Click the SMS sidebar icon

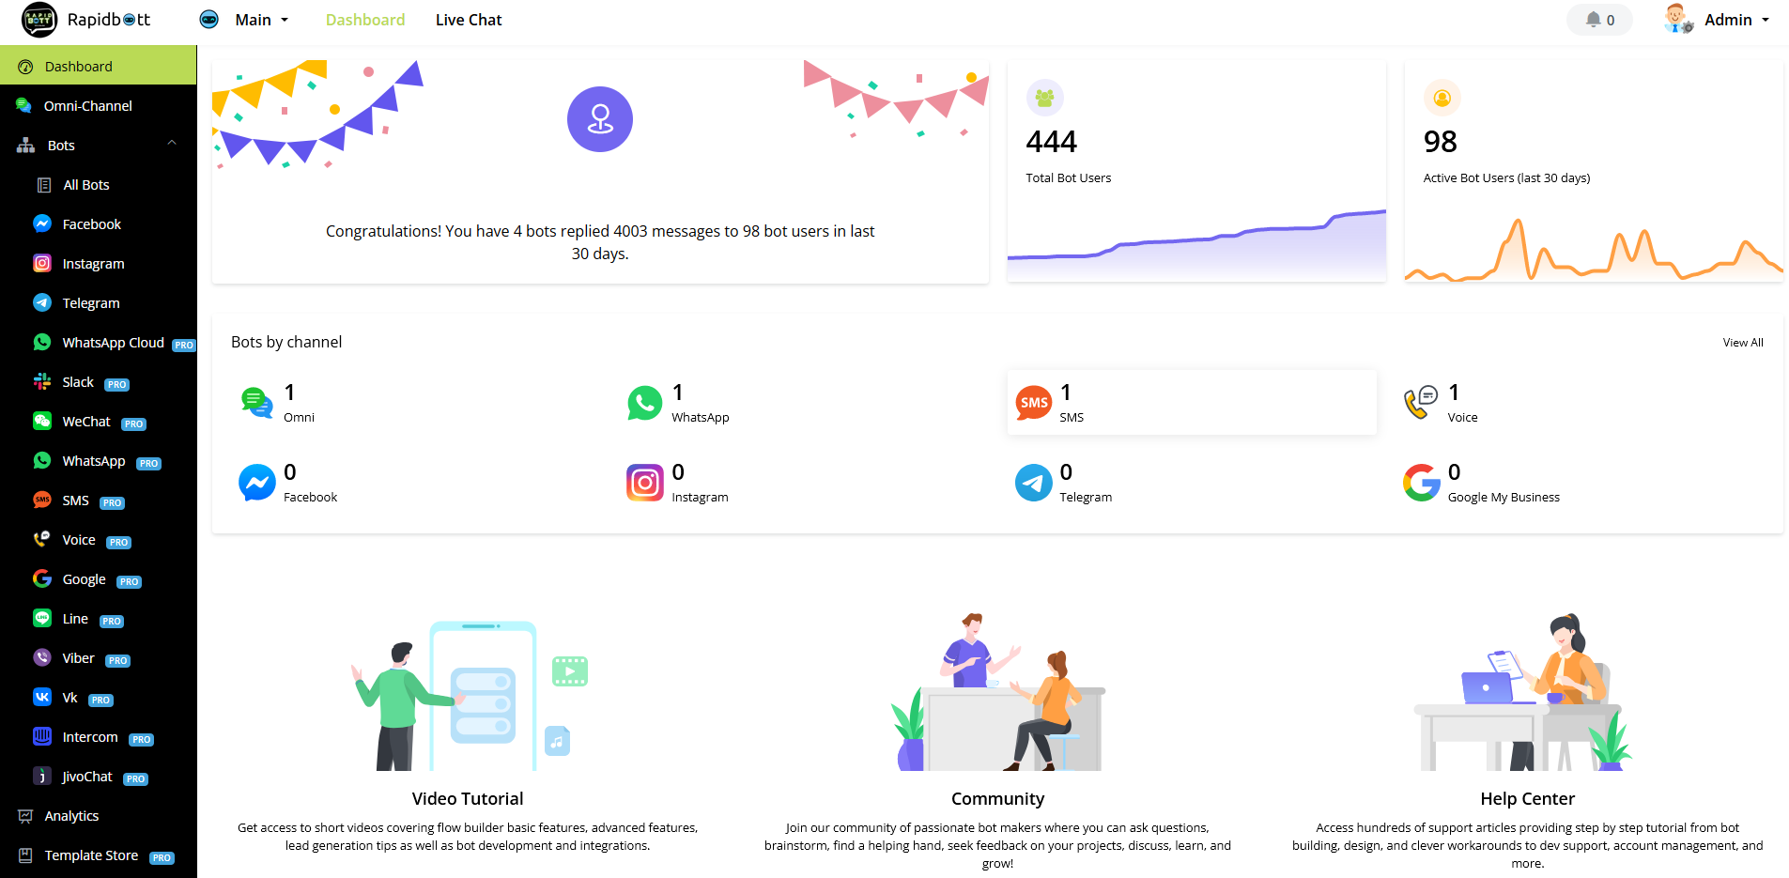(x=42, y=500)
